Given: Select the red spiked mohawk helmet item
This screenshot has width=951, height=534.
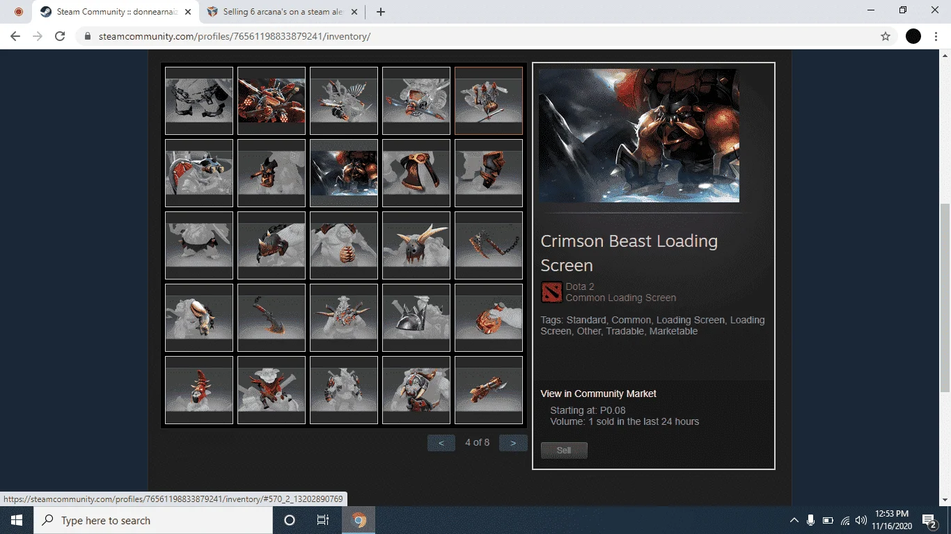Looking at the screenshot, I should [x=199, y=390].
